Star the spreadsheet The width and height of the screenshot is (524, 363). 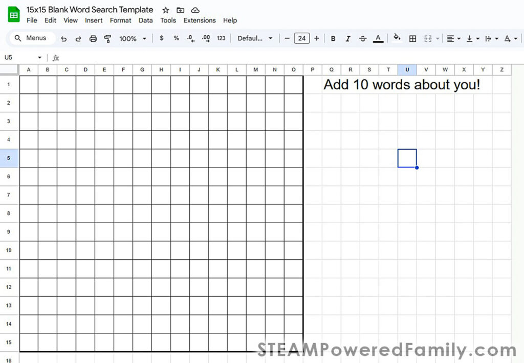[165, 10]
